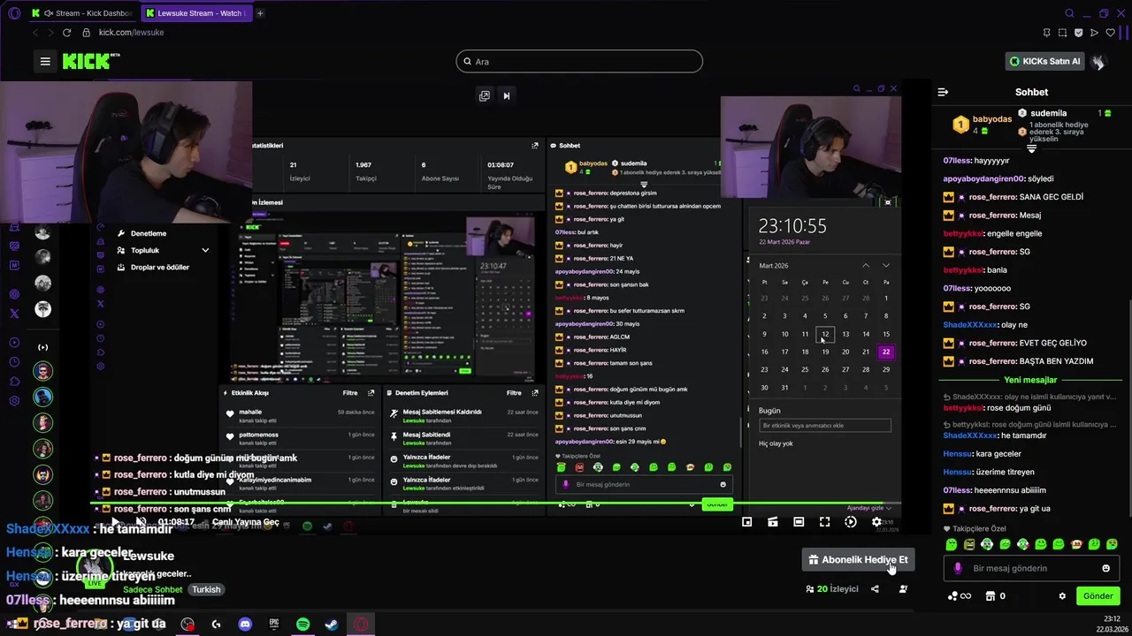The height and width of the screenshot is (636, 1132).
Task: Open the user profile avatar menu
Action: point(1098,61)
